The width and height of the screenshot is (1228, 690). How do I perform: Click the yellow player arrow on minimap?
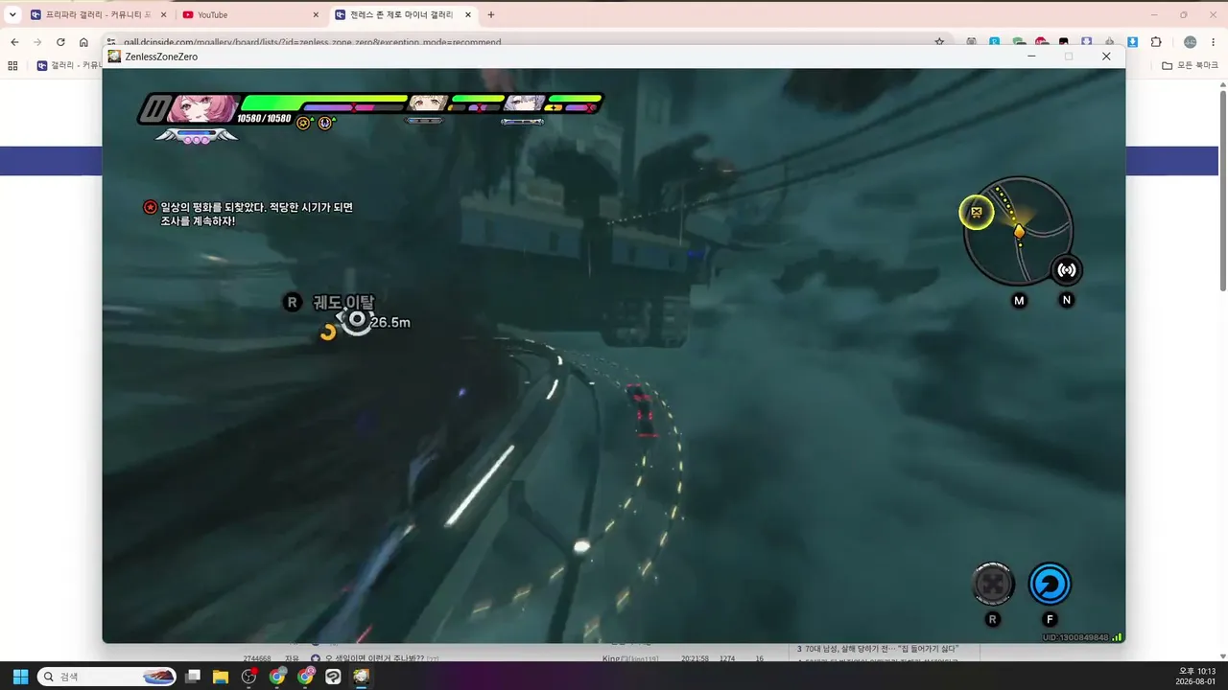point(1019,231)
